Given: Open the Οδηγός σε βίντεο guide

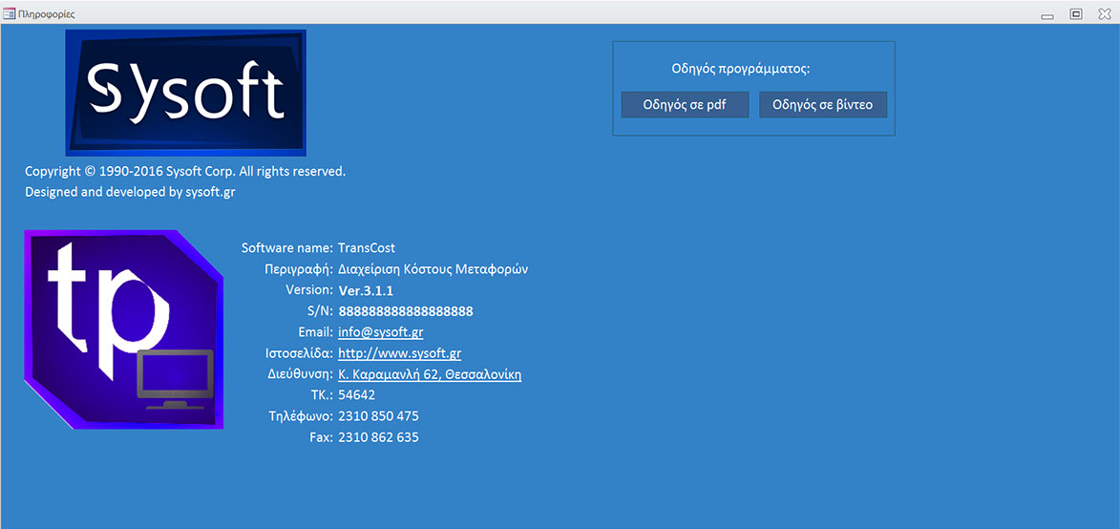Looking at the screenshot, I should (822, 105).
